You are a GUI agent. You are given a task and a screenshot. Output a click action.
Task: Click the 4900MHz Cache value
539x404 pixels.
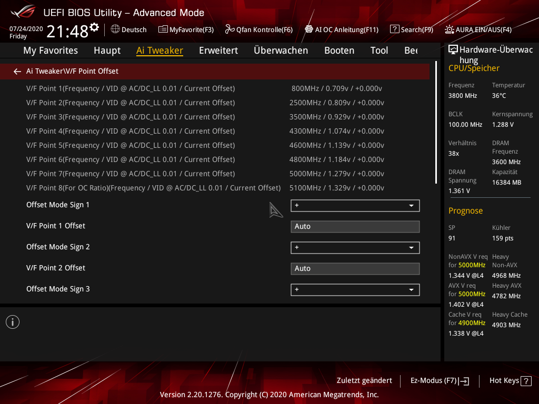pos(472,323)
